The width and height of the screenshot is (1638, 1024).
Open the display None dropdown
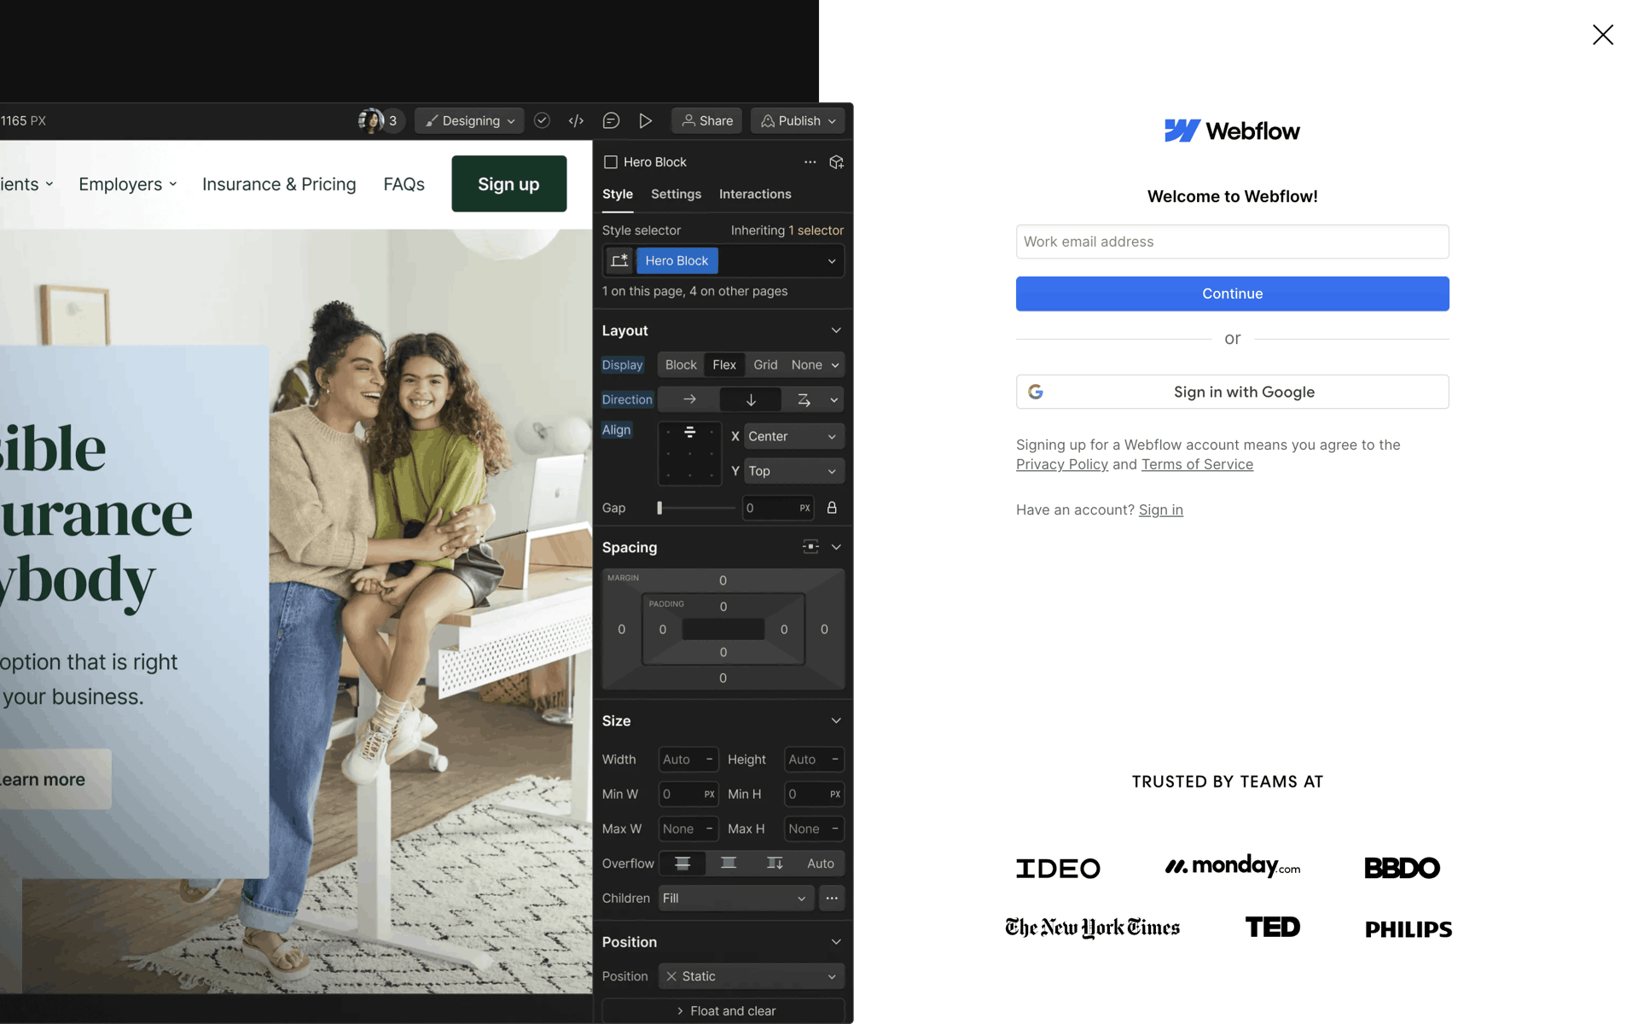pyautogui.click(x=815, y=364)
